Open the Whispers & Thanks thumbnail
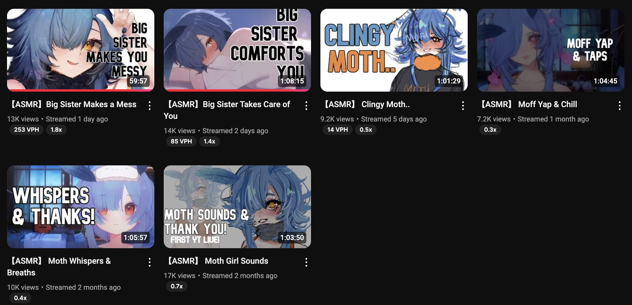 (x=81, y=207)
